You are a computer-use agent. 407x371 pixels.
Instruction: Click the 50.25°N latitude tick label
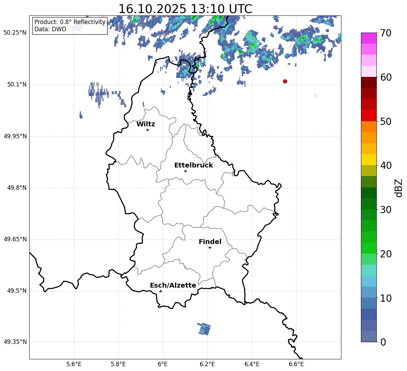(x=15, y=33)
